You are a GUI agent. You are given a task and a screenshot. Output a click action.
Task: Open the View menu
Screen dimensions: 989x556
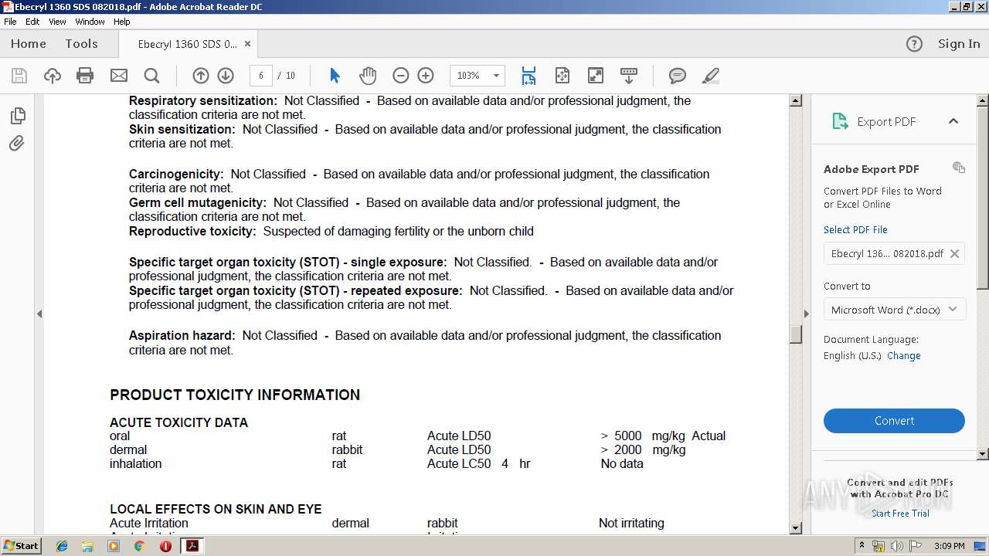(57, 22)
